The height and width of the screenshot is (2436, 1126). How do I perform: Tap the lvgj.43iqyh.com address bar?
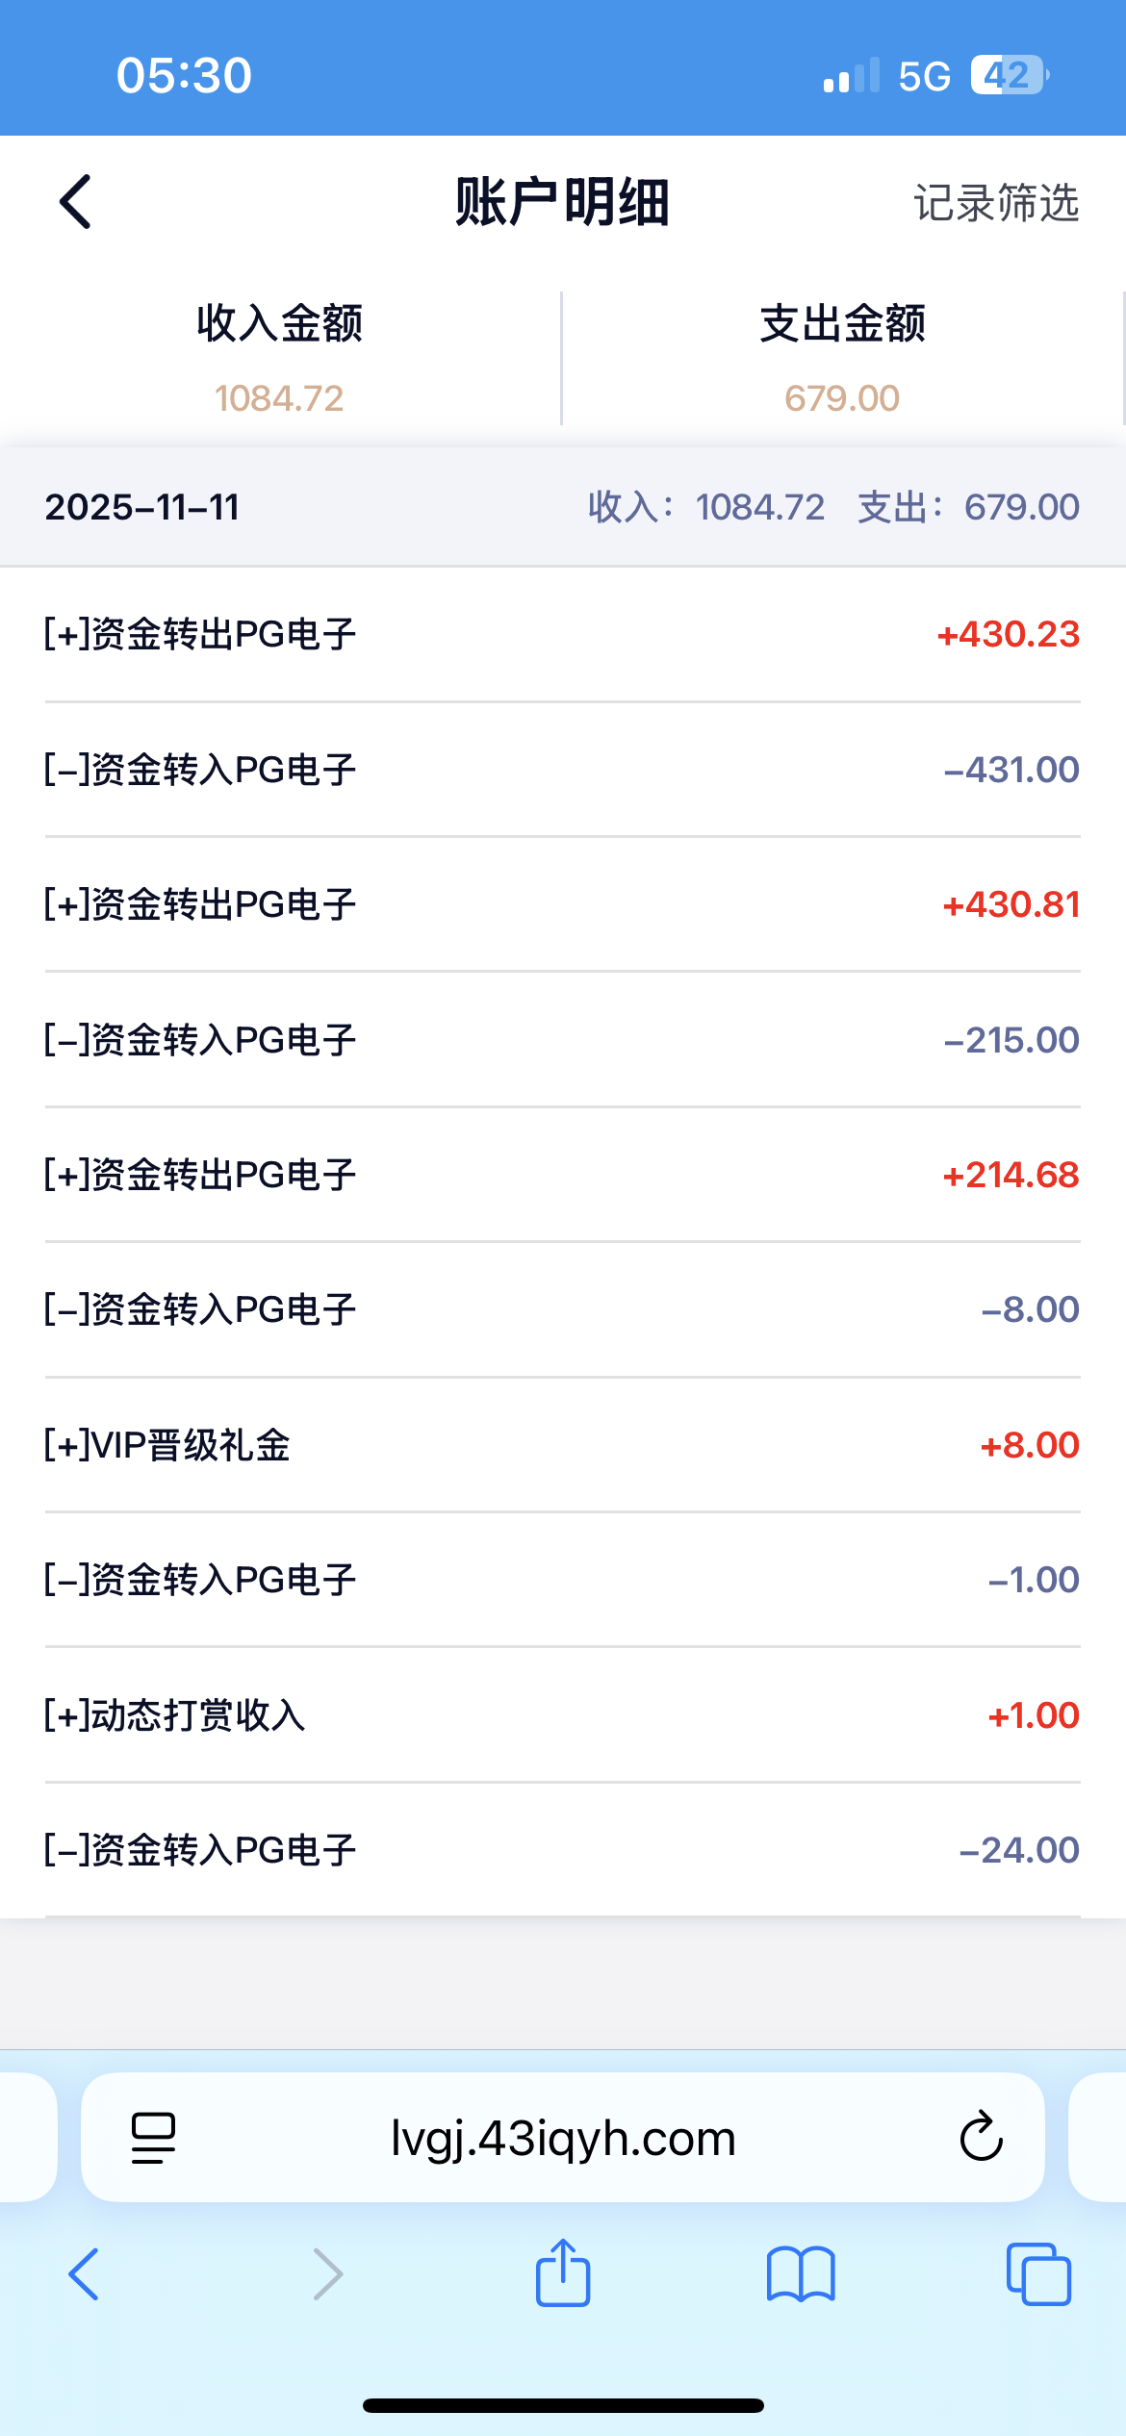[563, 2138]
